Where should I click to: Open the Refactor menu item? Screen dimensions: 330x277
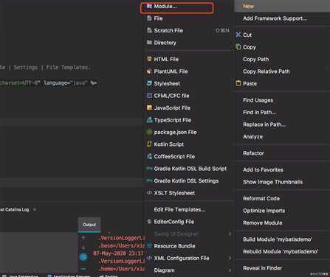pyautogui.click(x=253, y=153)
